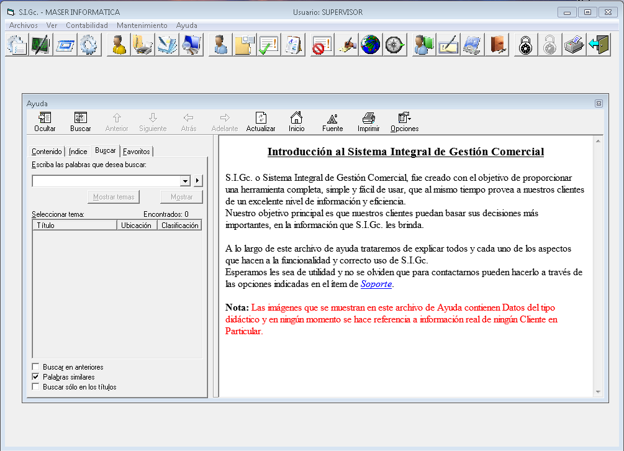Click the text report pages toolbar icon
Image resolution: width=624 pixels, height=451 pixels.
[293, 45]
